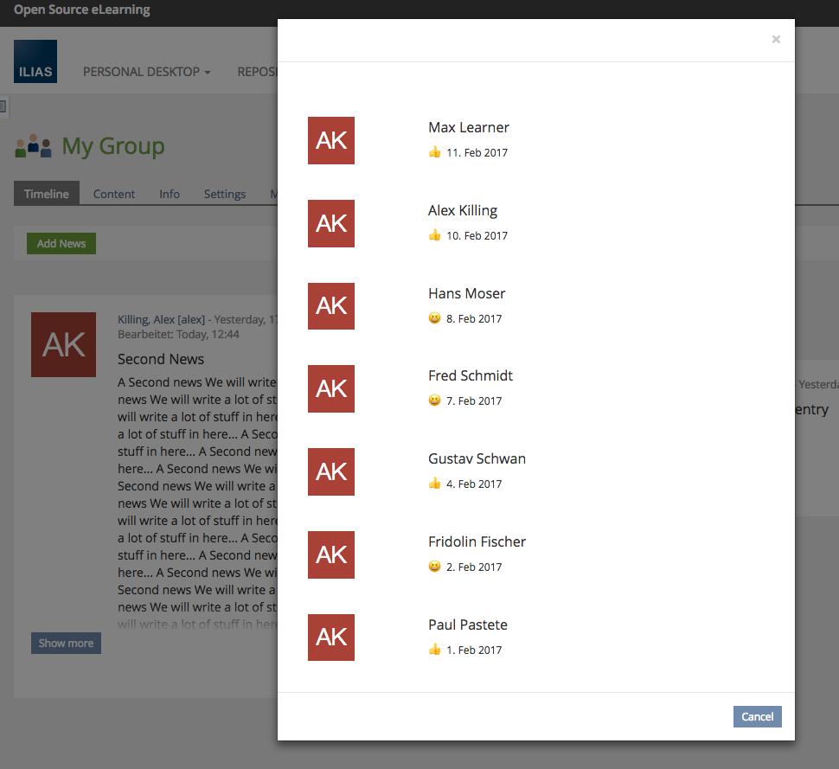Viewport: 839px width, 769px height.
Task: Click the smiley icon under Fred Schmidt
Action: [x=434, y=401]
